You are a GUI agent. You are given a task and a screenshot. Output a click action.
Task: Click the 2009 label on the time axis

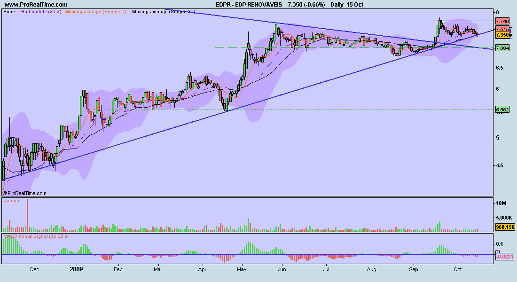77,269
